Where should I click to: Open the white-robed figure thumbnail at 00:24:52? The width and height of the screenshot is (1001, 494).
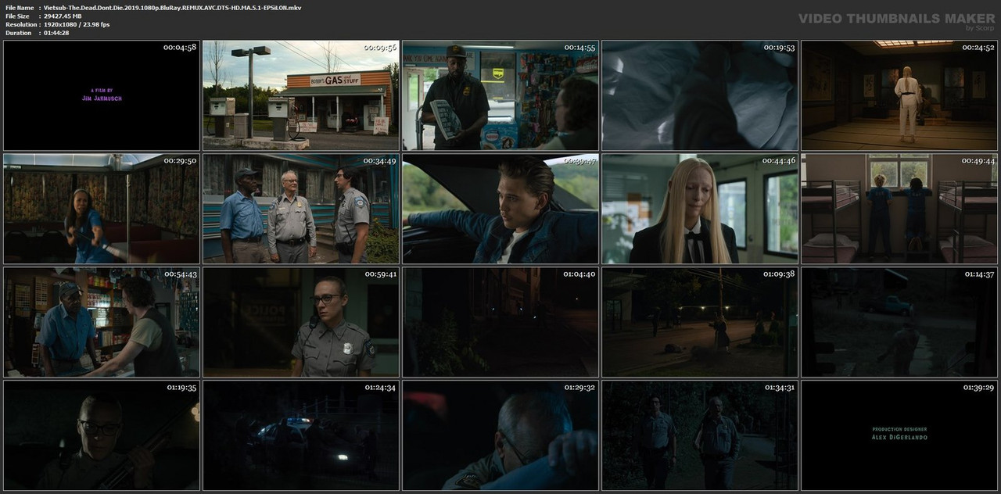point(899,95)
